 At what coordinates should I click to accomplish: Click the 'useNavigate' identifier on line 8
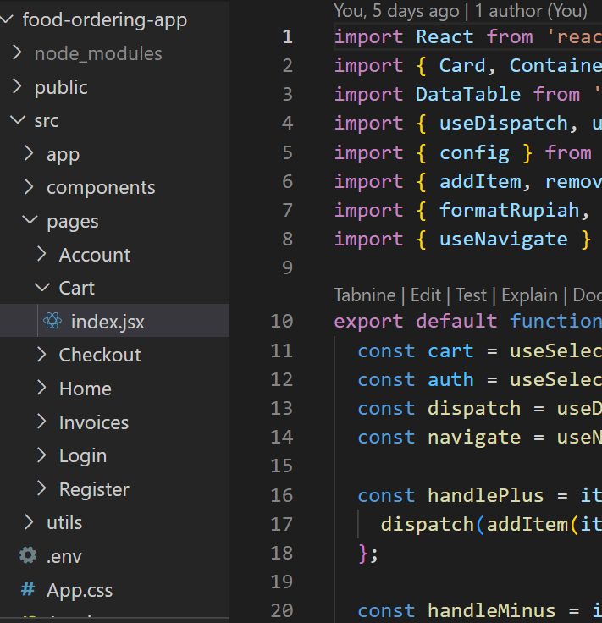504,240
